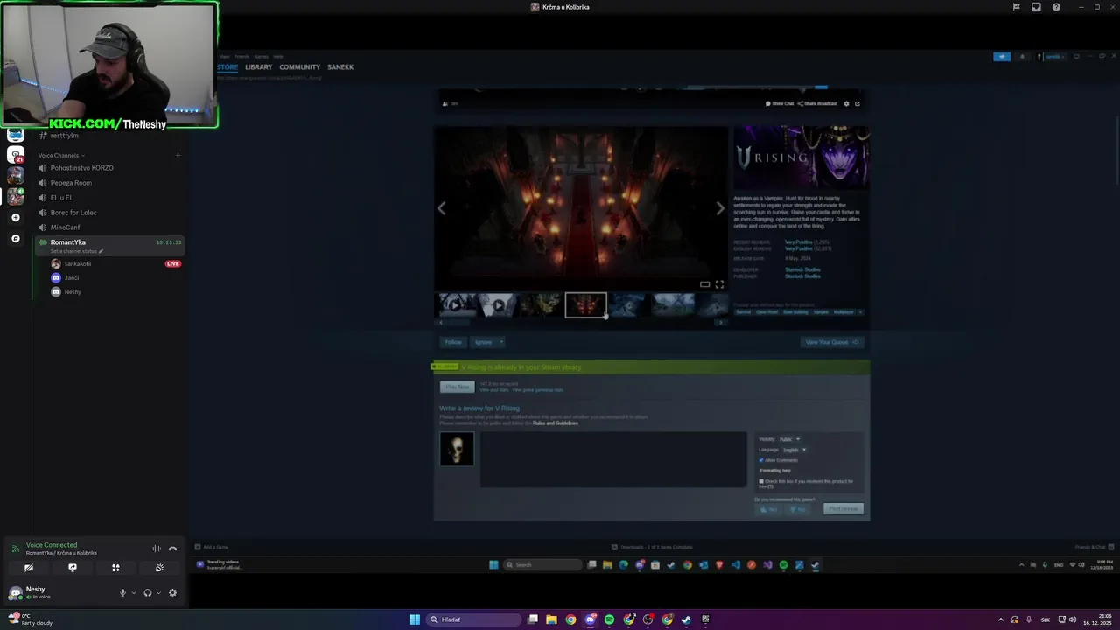Click Post review button
Image resolution: width=1120 pixels, height=630 pixels.
coord(843,508)
